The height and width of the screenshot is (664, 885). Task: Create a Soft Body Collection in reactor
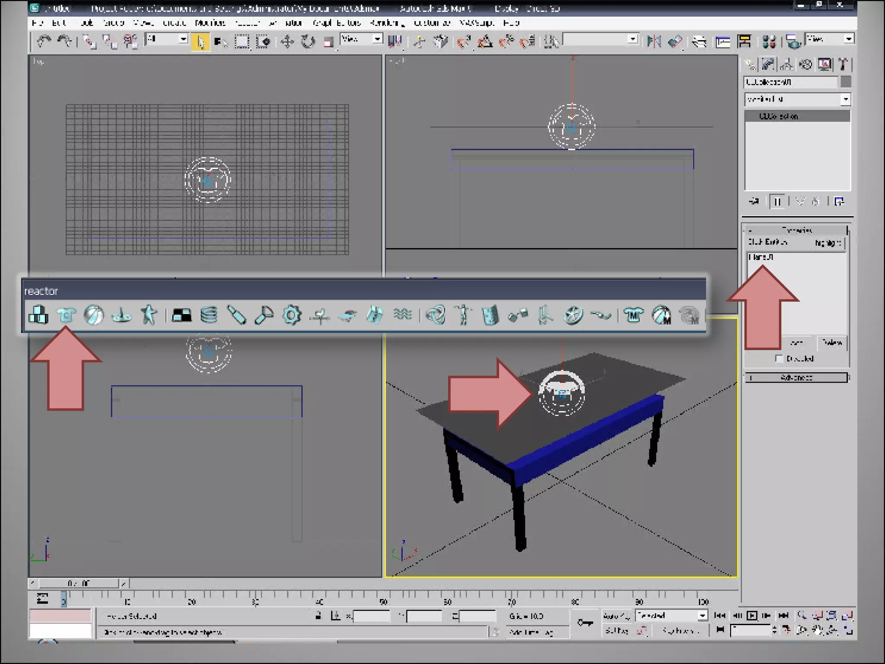tap(94, 315)
